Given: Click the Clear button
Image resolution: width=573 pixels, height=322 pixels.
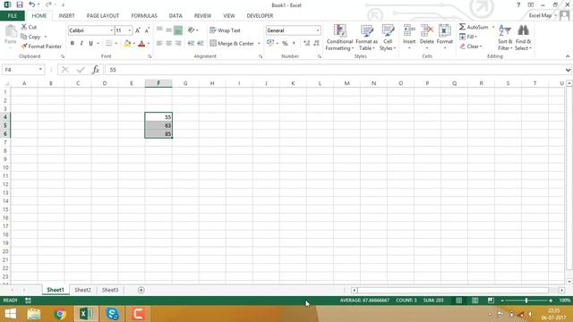Looking at the screenshot, I should tap(471, 47).
